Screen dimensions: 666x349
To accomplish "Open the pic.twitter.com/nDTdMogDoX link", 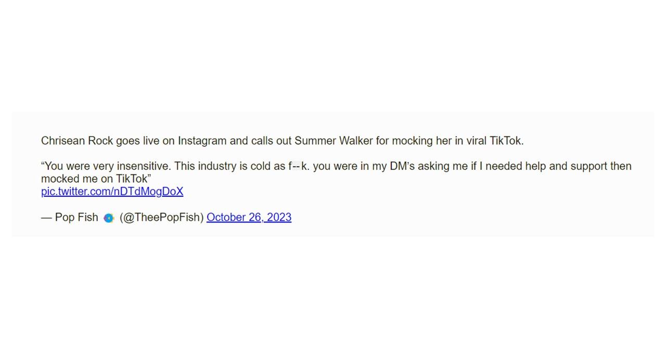I will [112, 192].
